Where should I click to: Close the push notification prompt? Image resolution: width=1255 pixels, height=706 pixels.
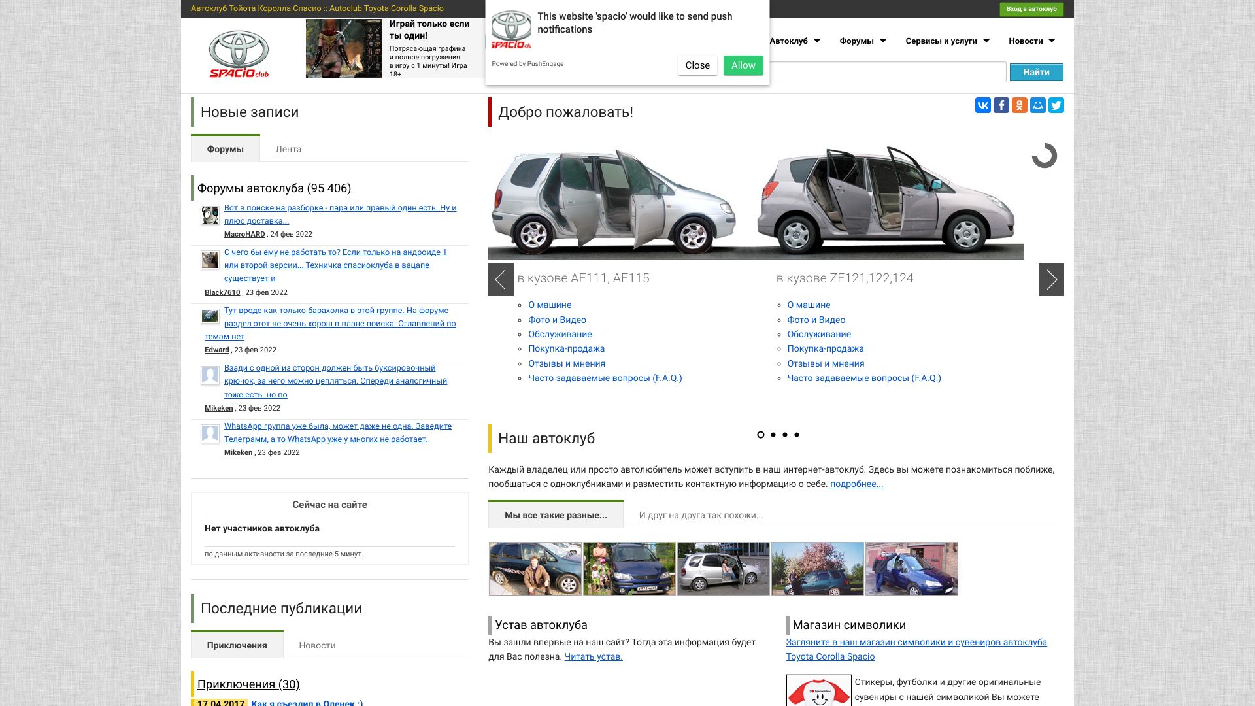tap(697, 65)
